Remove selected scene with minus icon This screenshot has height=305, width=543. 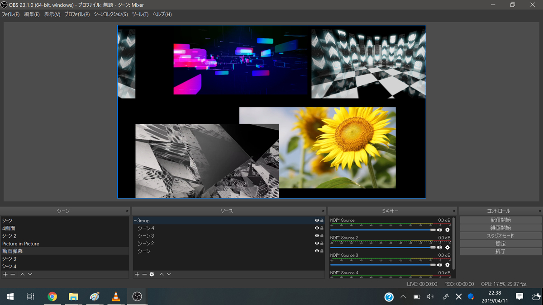pyautogui.click(x=13, y=274)
